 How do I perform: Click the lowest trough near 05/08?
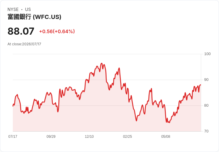click(169, 122)
